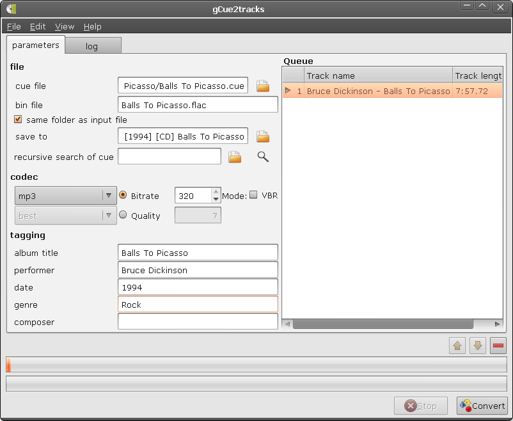The width and height of the screenshot is (513, 421).
Task: Open the Help menu
Action: coord(93,26)
